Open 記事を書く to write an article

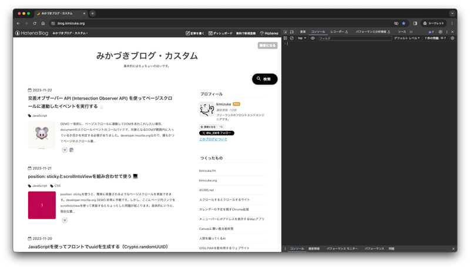pos(195,33)
